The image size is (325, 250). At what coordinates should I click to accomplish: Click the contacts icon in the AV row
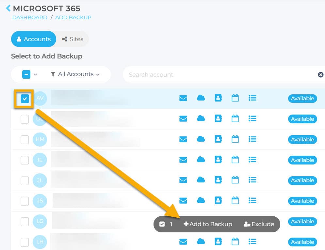click(218, 98)
